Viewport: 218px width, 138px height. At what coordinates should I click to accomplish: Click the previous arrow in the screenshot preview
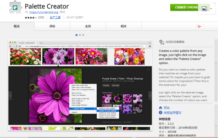click(x=10, y=96)
